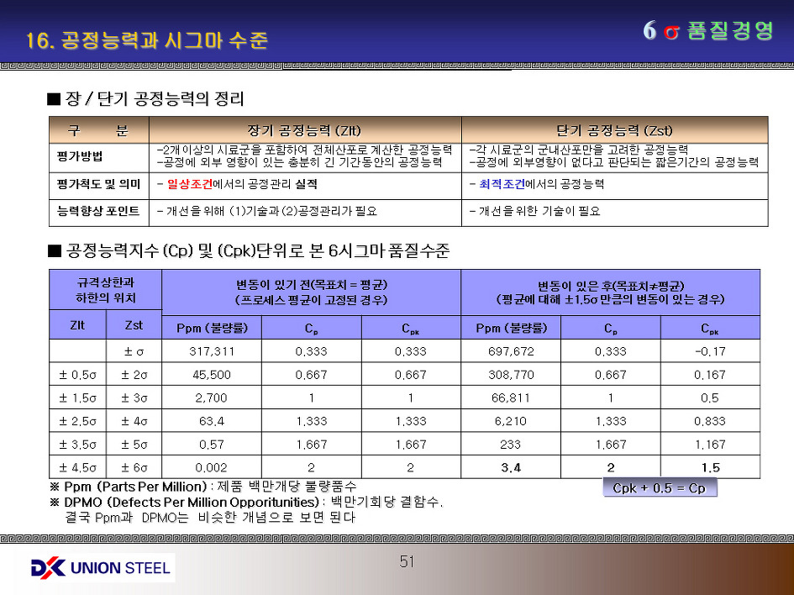
Task: Select the -0.17 Cpk cell
Action: (x=710, y=351)
